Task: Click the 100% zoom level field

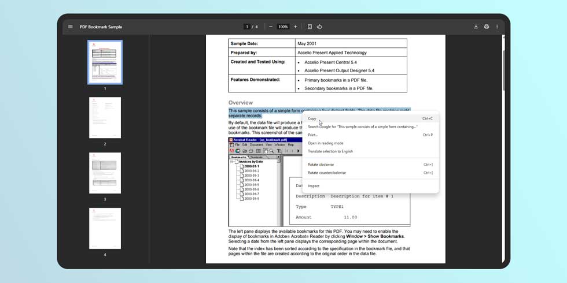Action: [x=283, y=27]
